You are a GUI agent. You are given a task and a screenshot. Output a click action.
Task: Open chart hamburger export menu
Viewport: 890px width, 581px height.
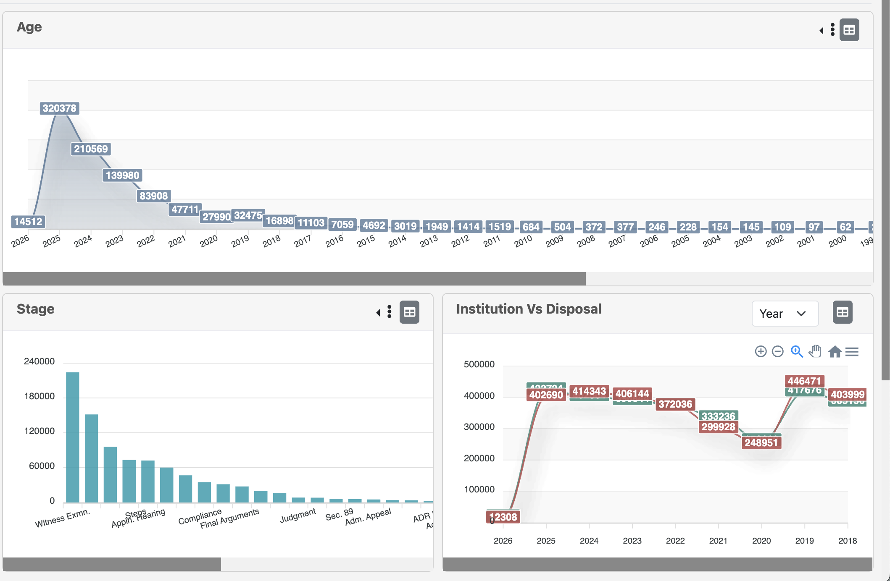852,351
